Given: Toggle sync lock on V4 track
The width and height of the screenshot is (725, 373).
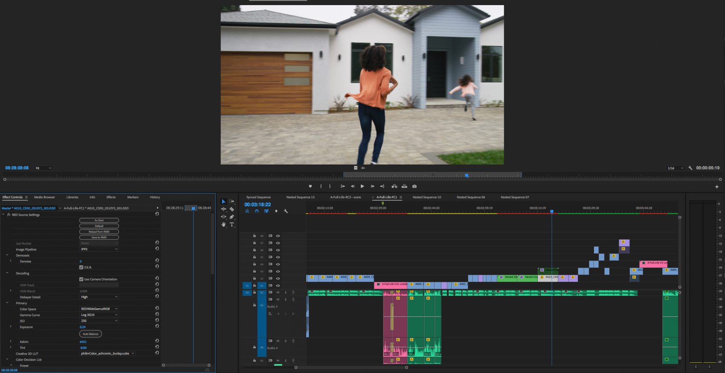Looking at the screenshot, I should tap(270, 264).
